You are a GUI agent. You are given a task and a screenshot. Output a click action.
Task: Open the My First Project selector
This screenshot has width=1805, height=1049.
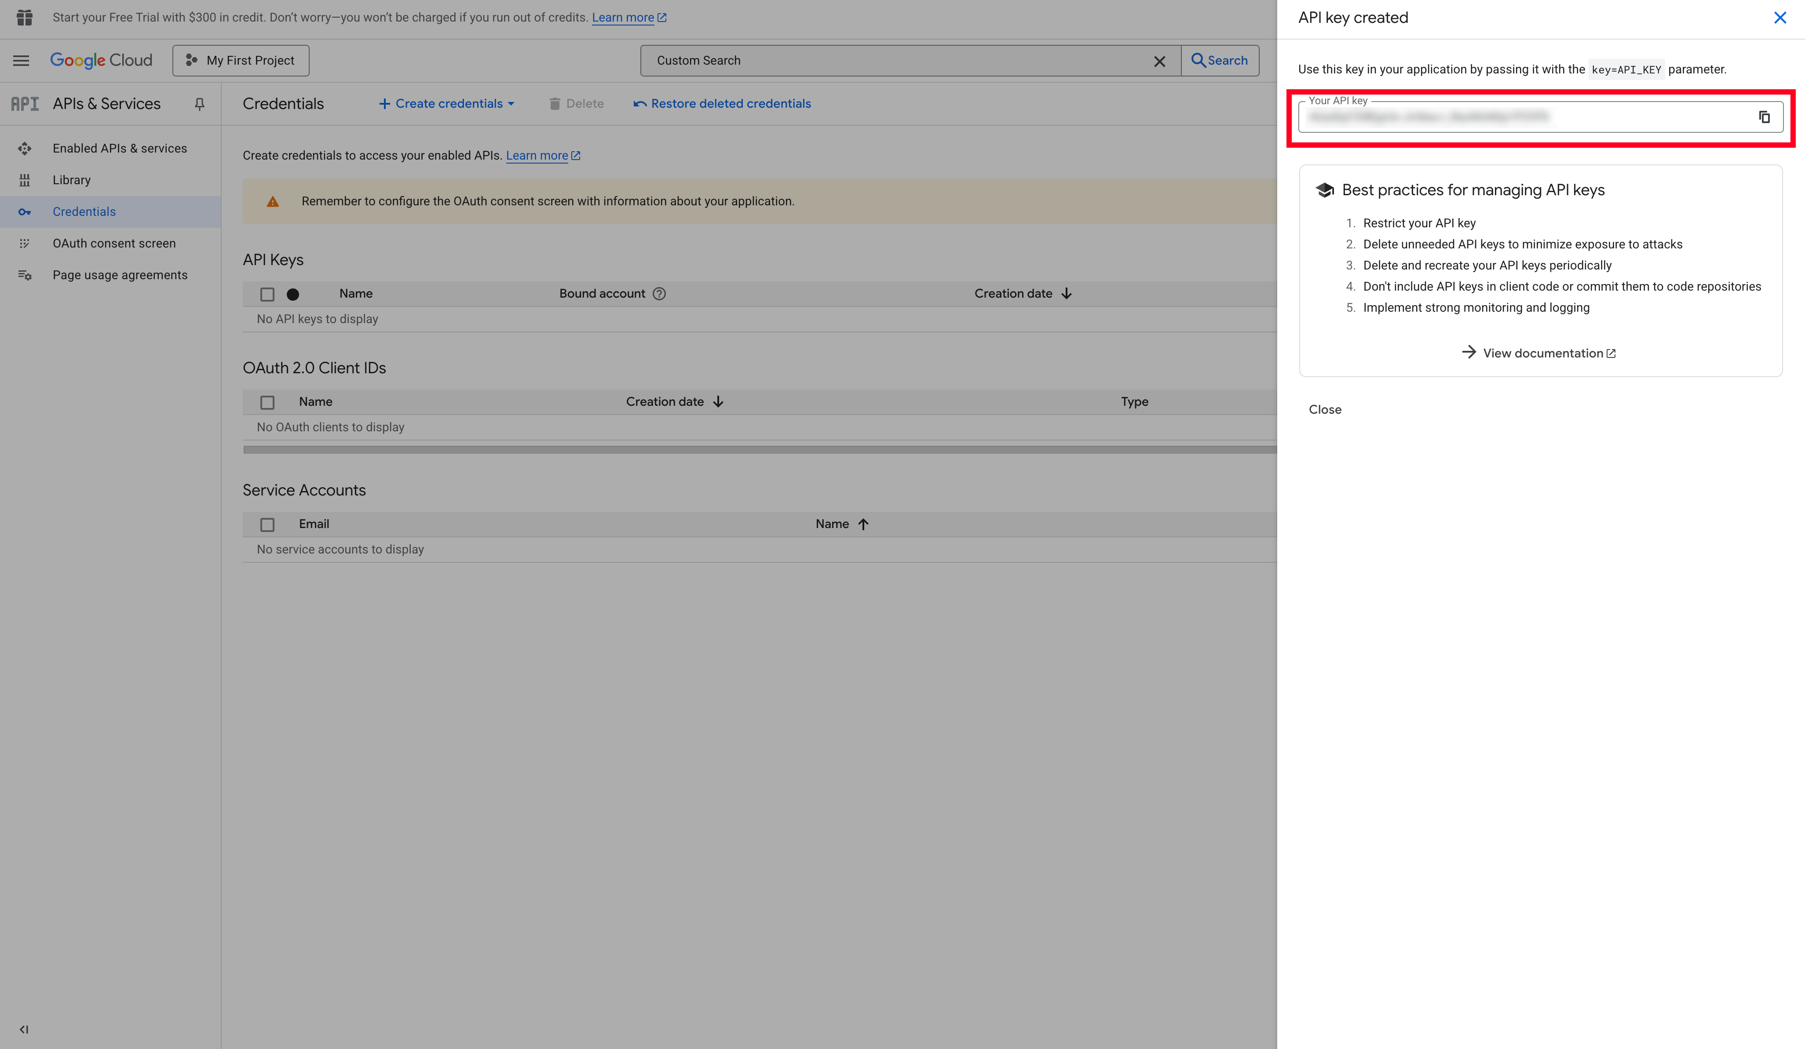tap(241, 61)
